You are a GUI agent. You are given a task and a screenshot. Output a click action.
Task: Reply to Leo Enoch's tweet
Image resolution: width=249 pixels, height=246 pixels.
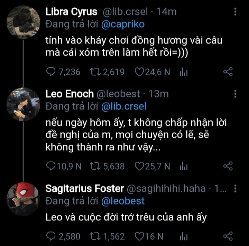pos(51,166)
